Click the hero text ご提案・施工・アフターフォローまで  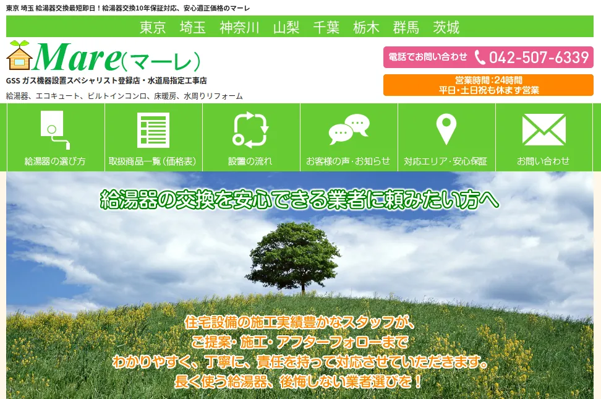300,342
